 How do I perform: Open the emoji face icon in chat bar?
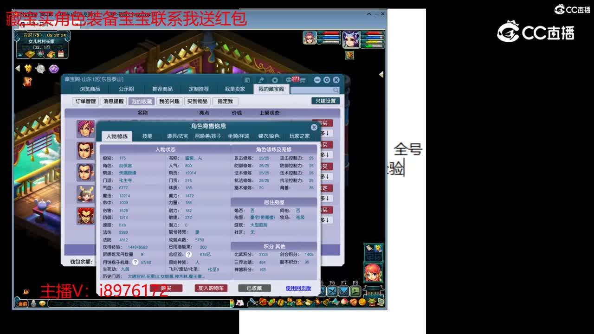point(42,303)
